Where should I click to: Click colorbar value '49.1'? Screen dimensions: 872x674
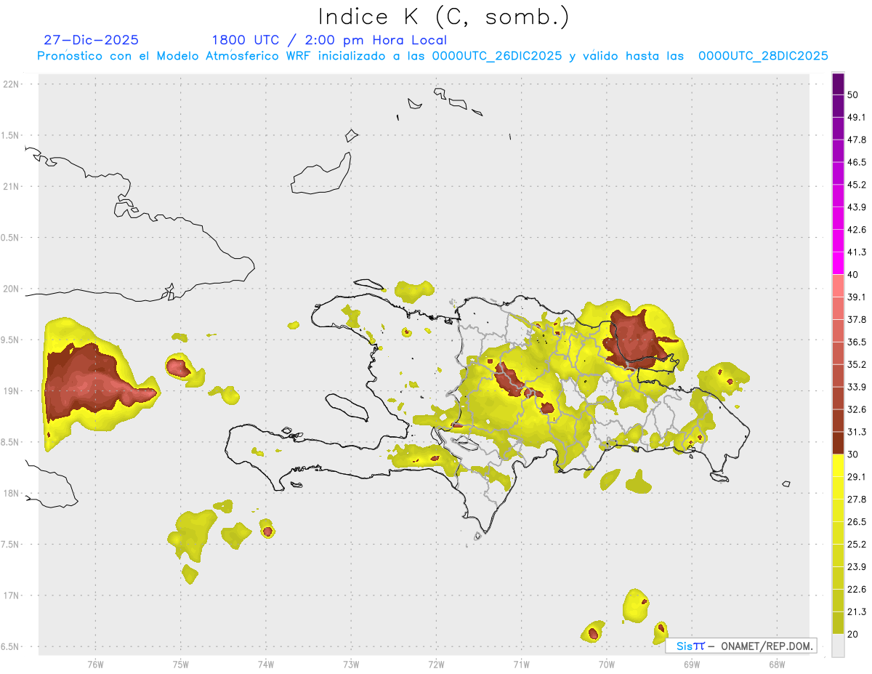tap(857, 117)
